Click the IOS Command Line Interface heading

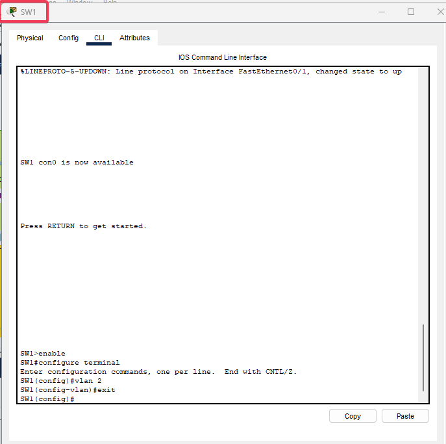223,58
